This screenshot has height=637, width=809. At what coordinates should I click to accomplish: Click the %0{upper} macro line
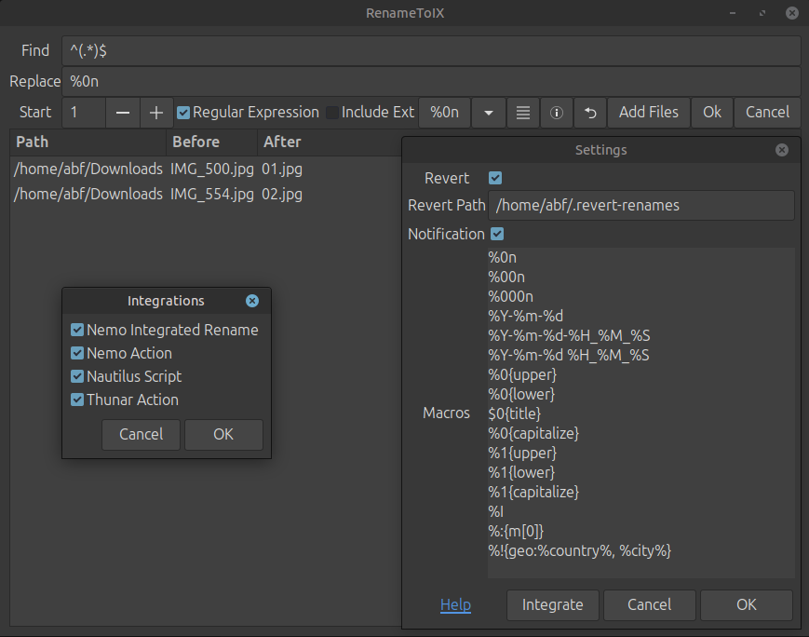click(522, 374)
